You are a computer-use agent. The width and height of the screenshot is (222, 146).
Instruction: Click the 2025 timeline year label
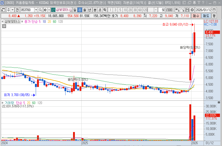click(85, 143)
